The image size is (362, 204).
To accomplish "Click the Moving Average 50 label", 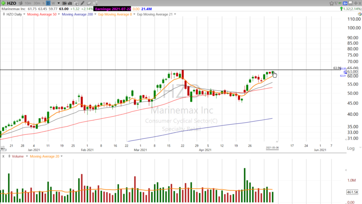I will 42,14.
